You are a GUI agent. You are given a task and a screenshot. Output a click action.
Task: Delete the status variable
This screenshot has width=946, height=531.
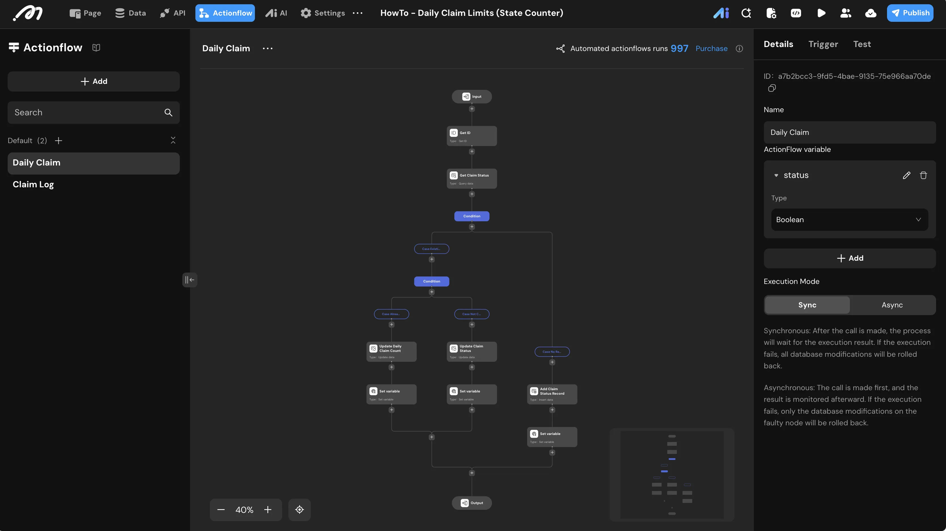click(923, 175)
